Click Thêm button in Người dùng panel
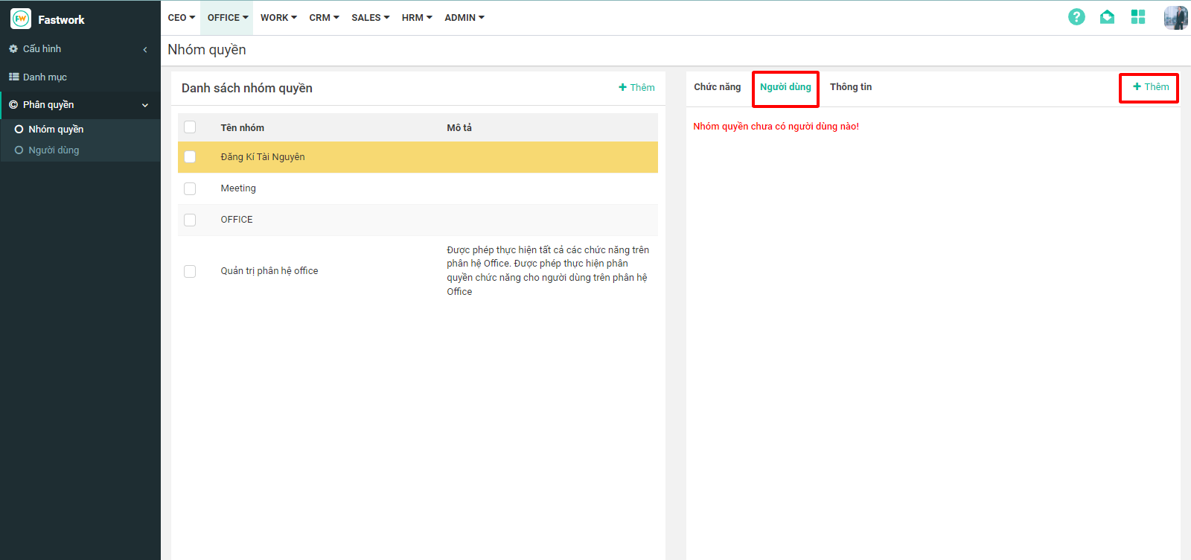 (x=1150, y=87)
